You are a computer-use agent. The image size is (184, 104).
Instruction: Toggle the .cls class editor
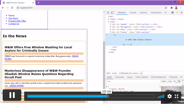pos(169,81)
